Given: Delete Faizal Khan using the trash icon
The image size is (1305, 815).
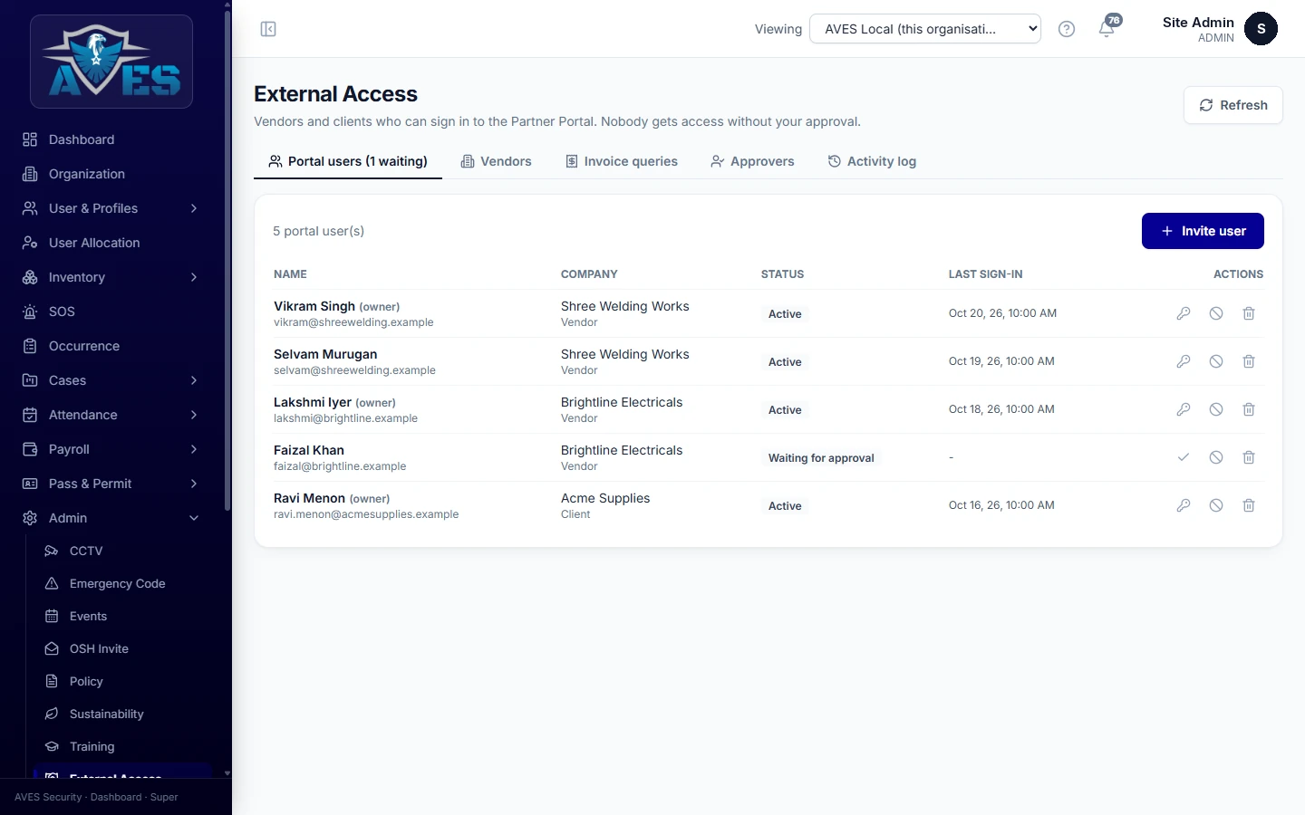Looking at the screenshot, I should (x=1249, y=457).
